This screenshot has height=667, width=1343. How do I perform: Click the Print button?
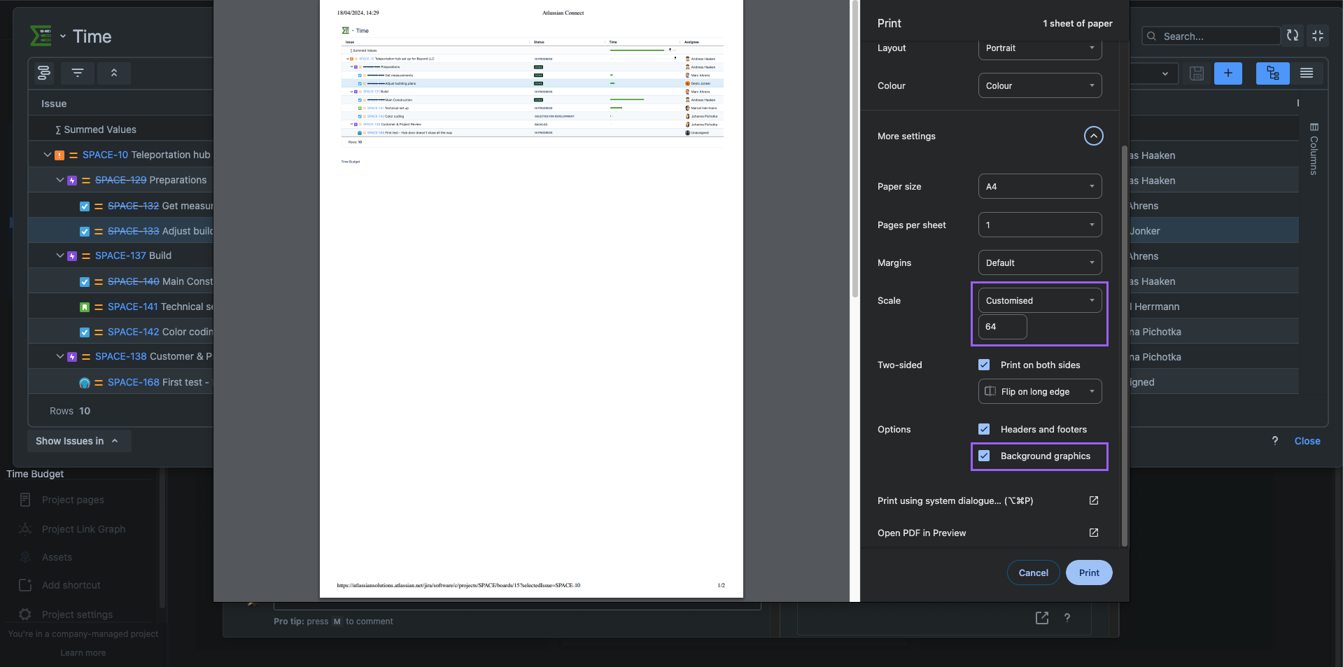tap(1088, 573)
